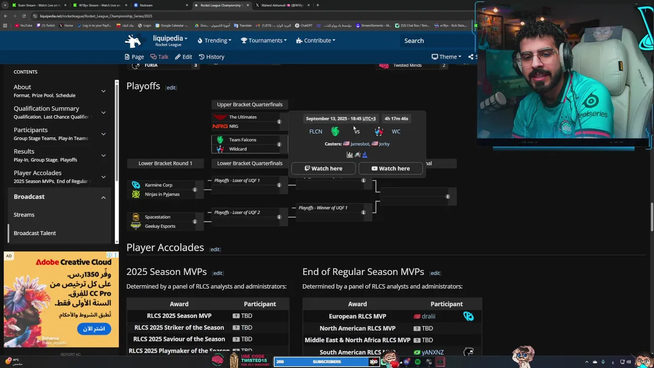This screenshot has width=654, height=368.
Task: Jump to Last Chance Qualifier link
Action: pos(66,117)
